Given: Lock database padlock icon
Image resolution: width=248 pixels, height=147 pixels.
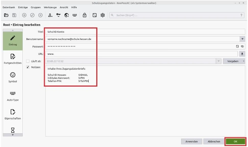Looking at the screenshot, I should (85, 15).
